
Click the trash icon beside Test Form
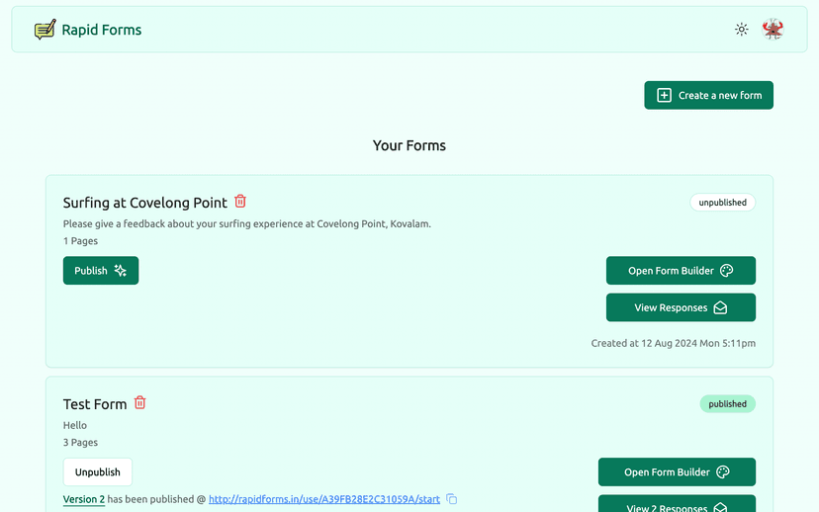coord(140,403)
